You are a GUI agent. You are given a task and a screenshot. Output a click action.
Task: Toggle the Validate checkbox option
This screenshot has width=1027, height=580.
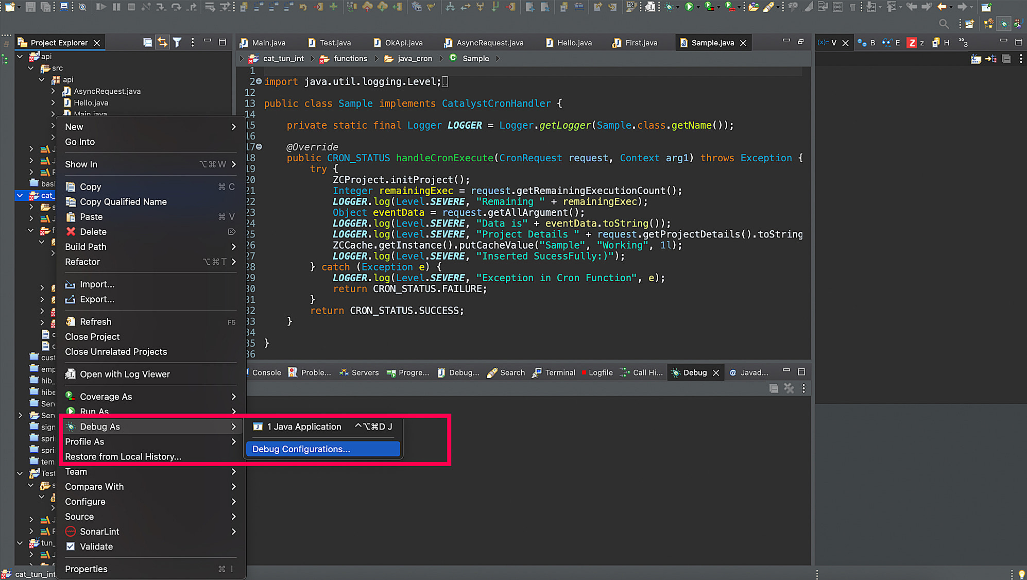click(x=70, y=546)
